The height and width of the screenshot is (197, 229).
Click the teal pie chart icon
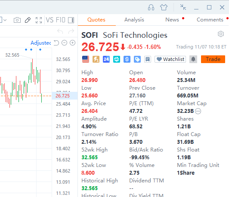tap(117, 59)
